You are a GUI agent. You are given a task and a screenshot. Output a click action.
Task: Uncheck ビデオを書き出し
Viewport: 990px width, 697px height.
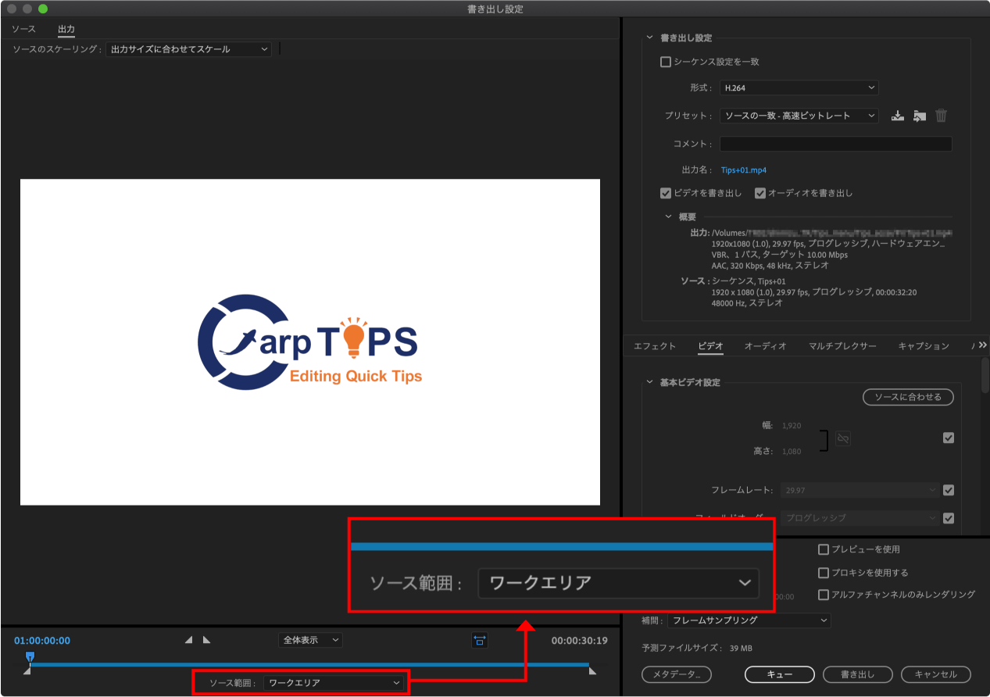[666, 193]
